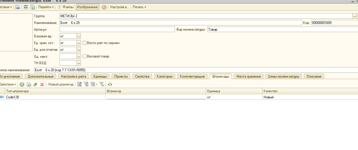358x150 pixels.
Task: Click the Copy barcode row icon
Action: coord(29,84)
